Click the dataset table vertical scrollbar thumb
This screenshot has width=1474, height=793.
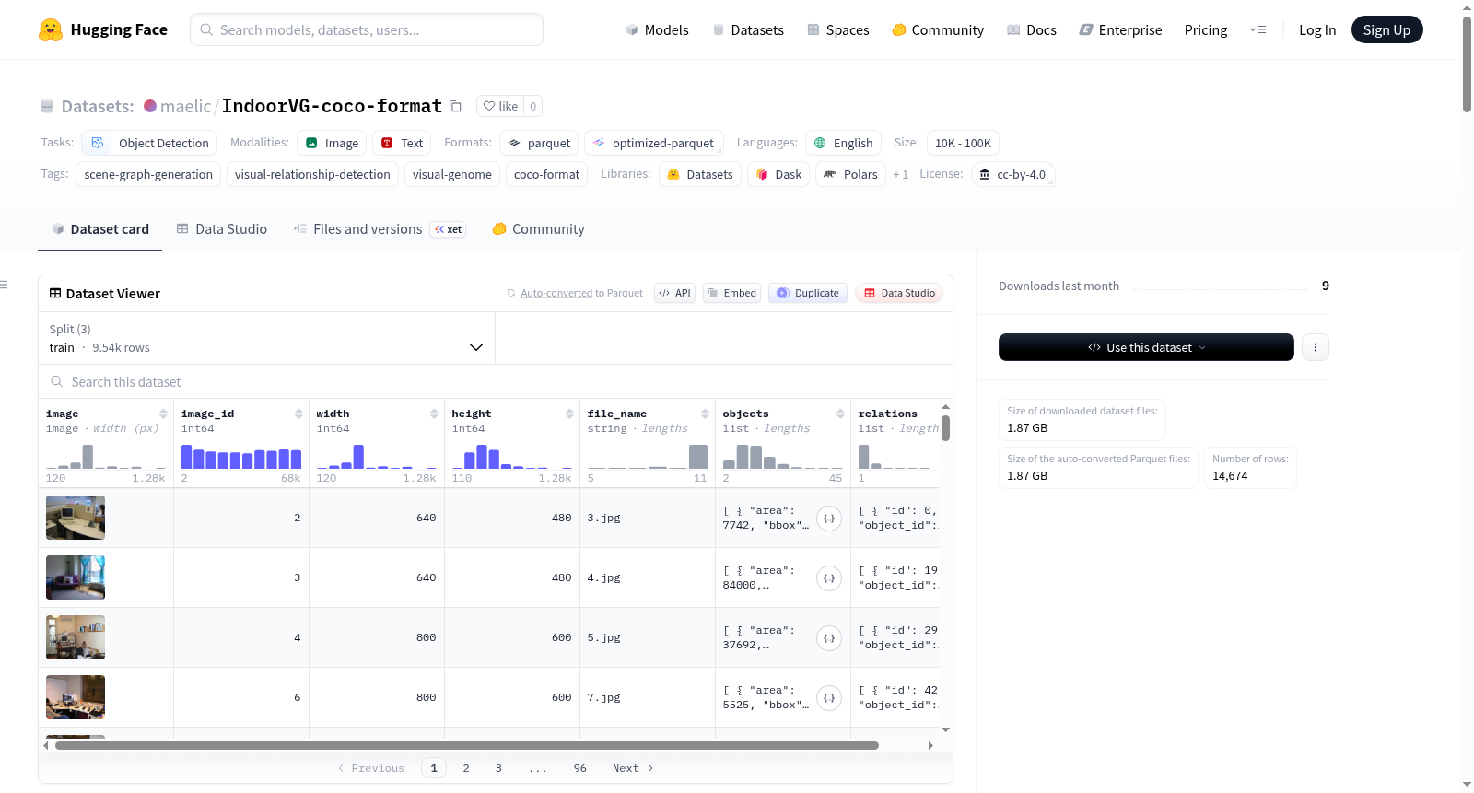[x=945, y=428]
